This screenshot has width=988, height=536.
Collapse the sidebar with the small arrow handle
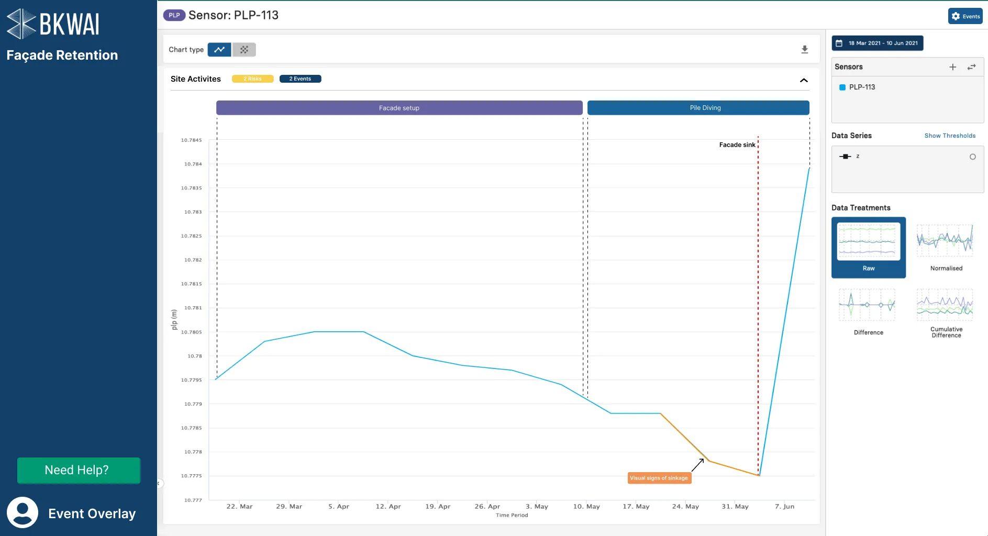pos(159,484)
